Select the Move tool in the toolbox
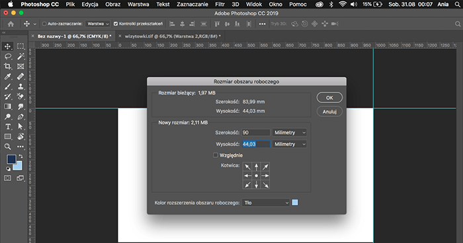Image resolution: width=463 pixels, height=243 pixels. pyautogui.click(x=7, y=46)
